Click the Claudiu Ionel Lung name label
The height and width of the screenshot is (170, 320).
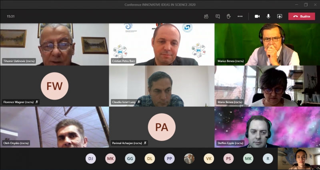coord(124,102)
